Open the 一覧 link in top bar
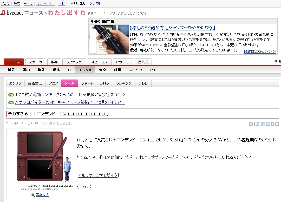Screen dimensions: 281x202 61,4
